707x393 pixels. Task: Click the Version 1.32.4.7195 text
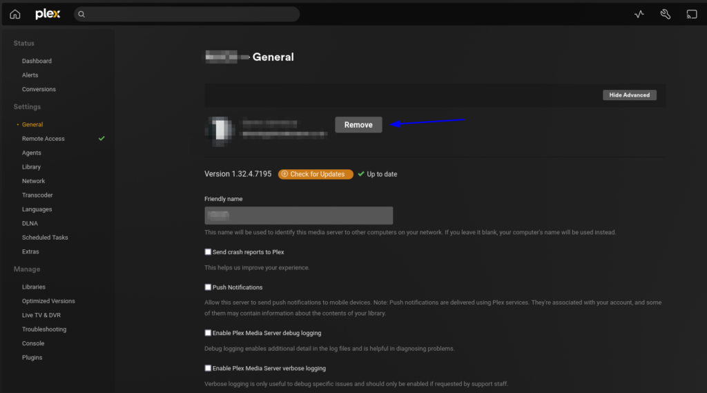[238, 174]
